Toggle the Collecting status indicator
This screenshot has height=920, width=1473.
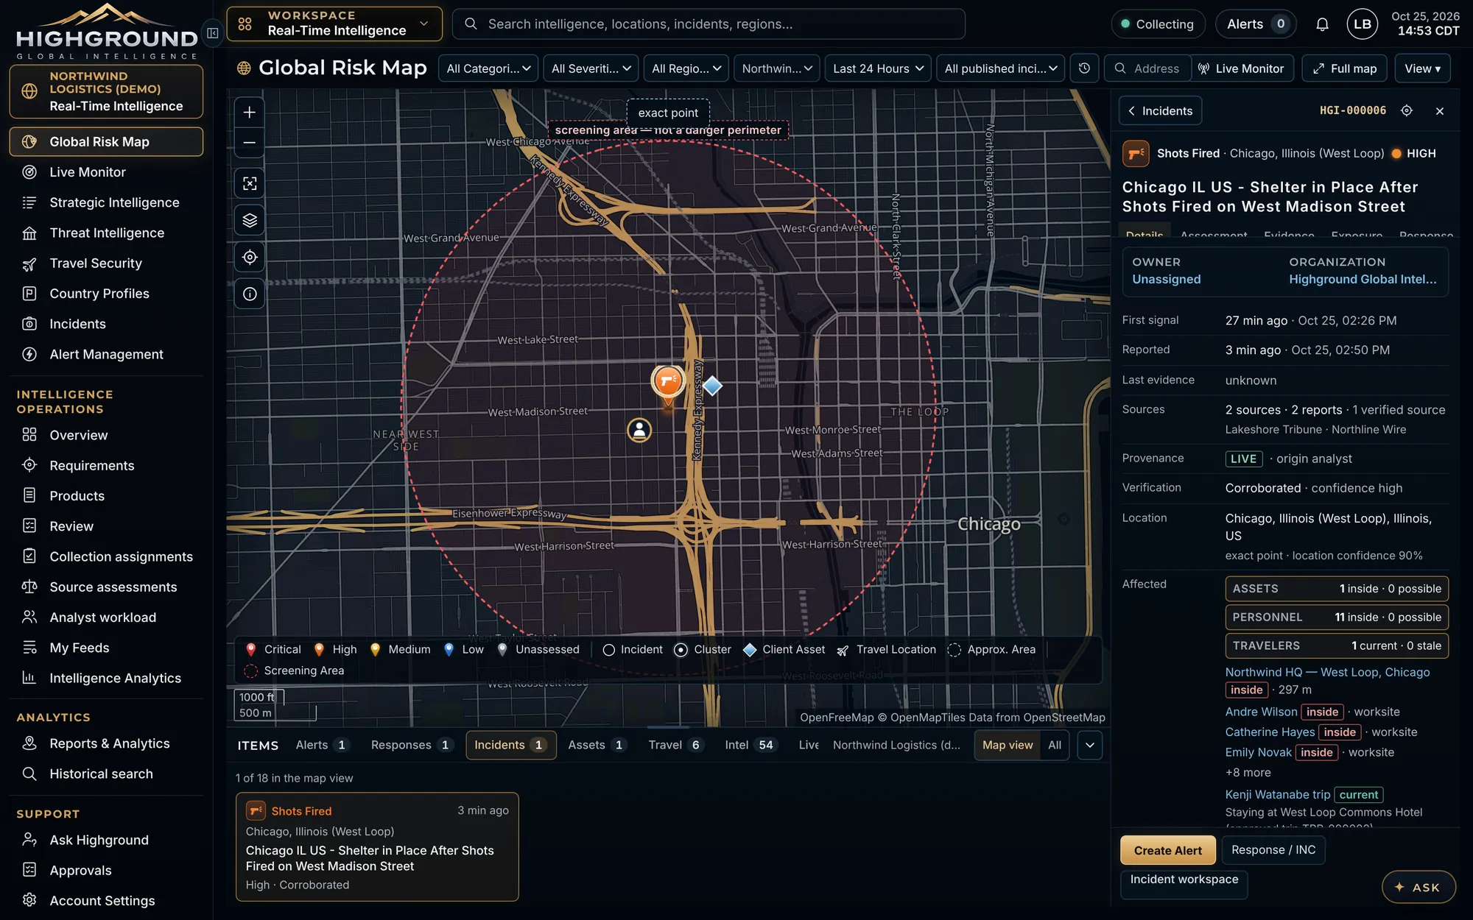[x=1158, y=24]
